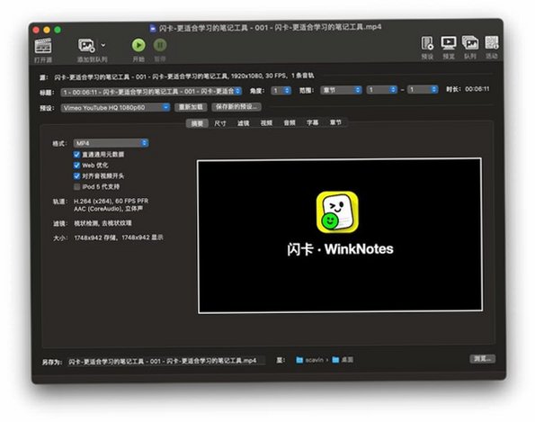Toggle the align A/V start checkbox
This screenshot has height=422, width=535.
point(76,175)
